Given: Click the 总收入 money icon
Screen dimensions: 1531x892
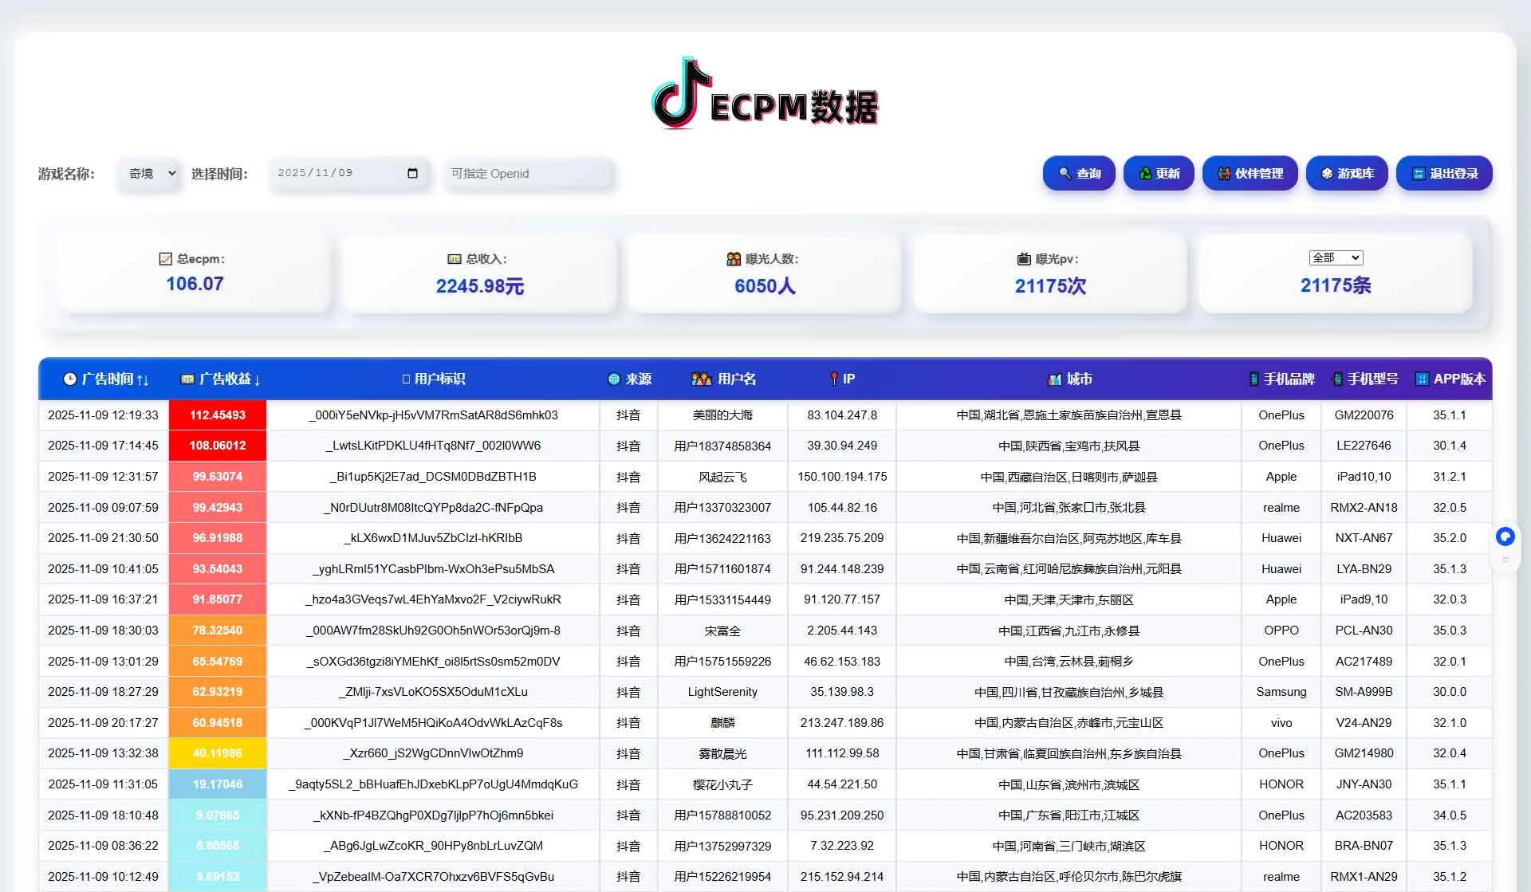Looking at the screenshot, I should tap(455, 259).
